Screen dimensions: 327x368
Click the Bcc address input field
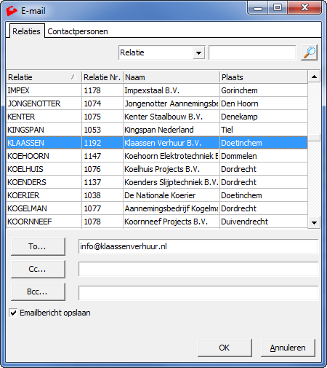pyautogui.click(x=198, y=293)
